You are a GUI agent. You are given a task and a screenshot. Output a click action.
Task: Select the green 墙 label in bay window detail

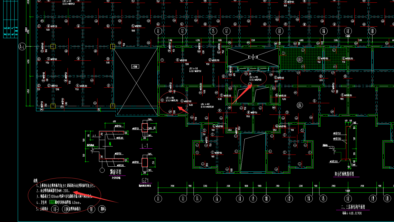tap(110, 144)
